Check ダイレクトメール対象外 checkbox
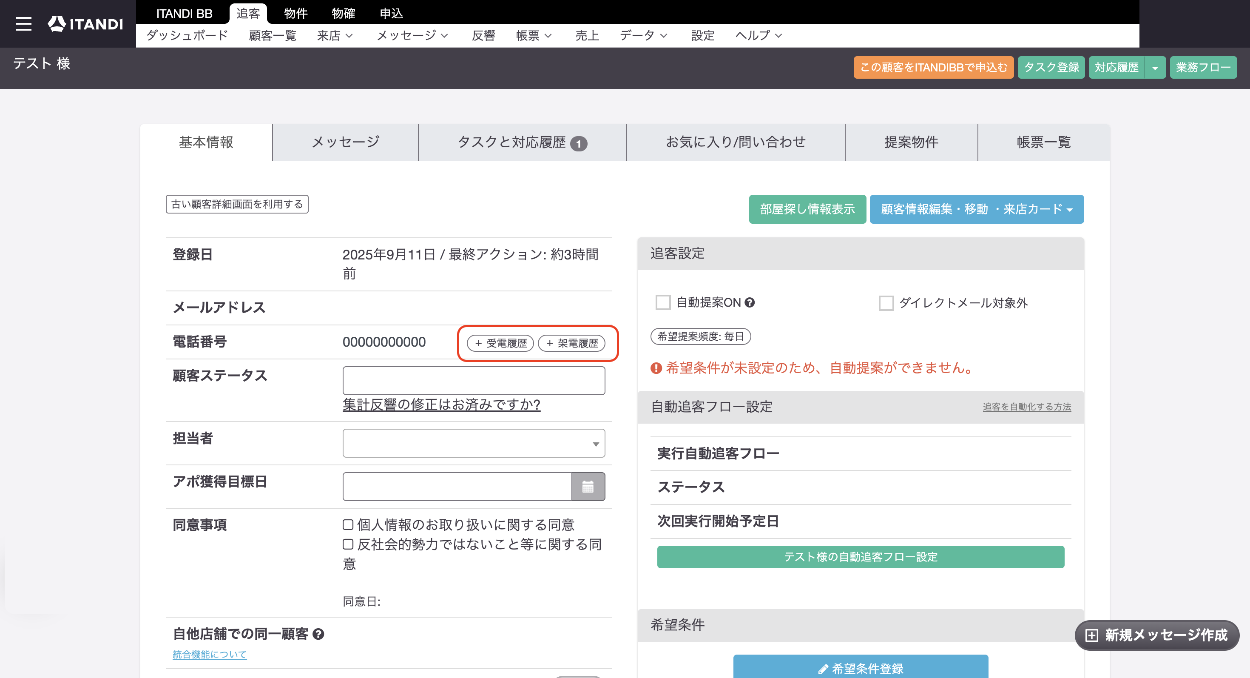1250x678 pixels. (x=886, y=303)
